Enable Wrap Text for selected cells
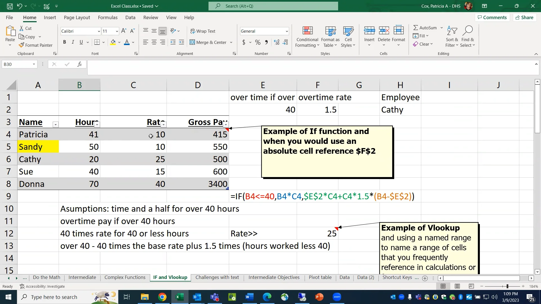541x304 pixels. 203,31
